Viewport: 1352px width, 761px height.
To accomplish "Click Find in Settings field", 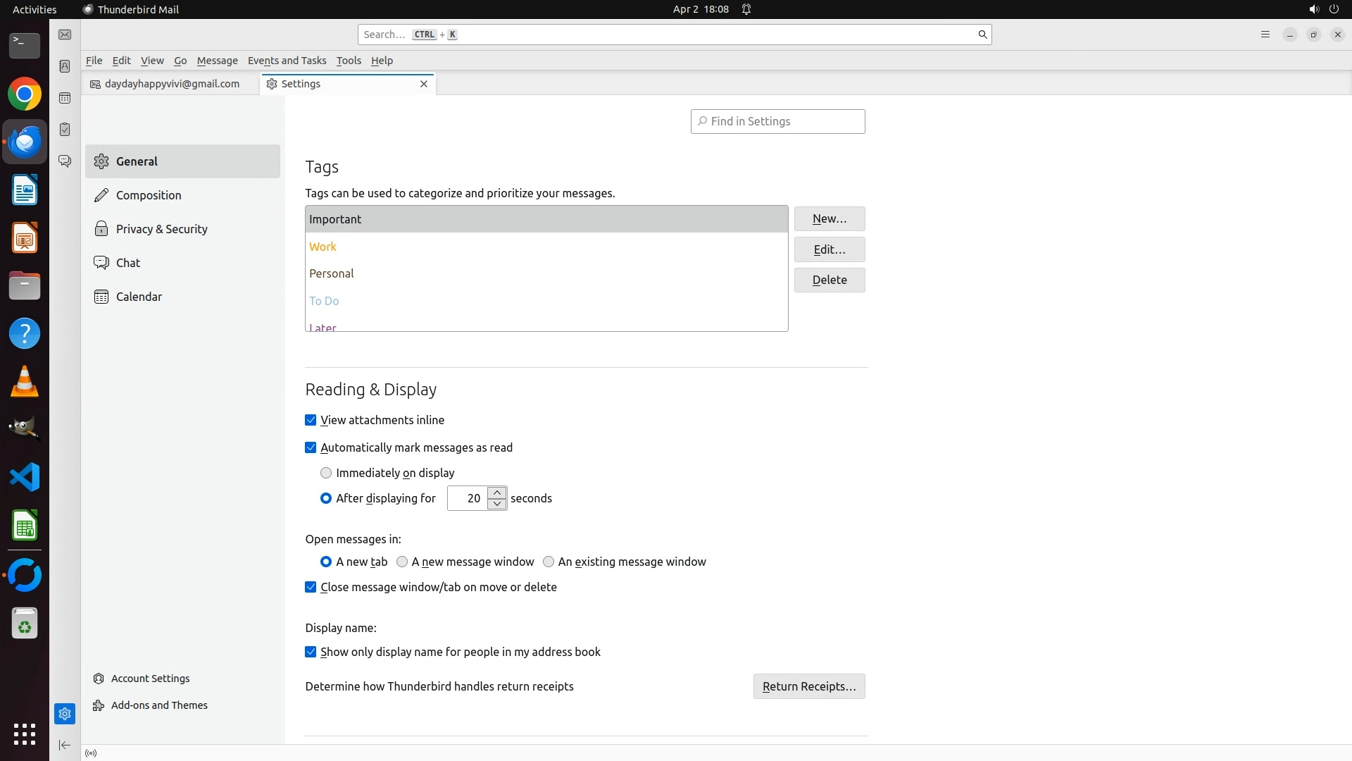I will 777,121.
